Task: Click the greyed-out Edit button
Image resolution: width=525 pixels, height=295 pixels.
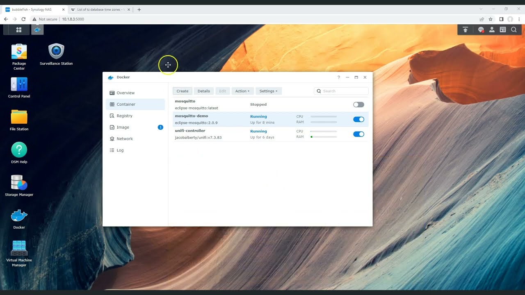Action: (223, 91)
